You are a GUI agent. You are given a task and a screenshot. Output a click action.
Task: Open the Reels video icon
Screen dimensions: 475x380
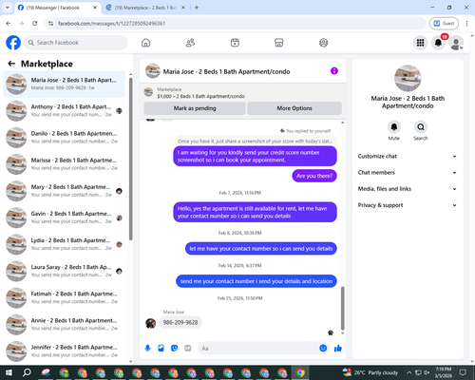235,43
